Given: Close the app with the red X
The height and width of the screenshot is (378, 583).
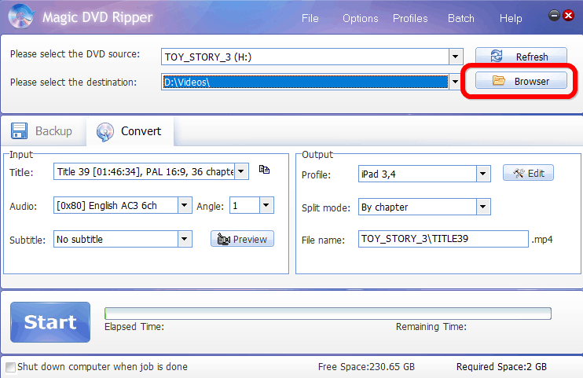Looking at the screenshot, I should pyautogui.click(x=569, y=15).
